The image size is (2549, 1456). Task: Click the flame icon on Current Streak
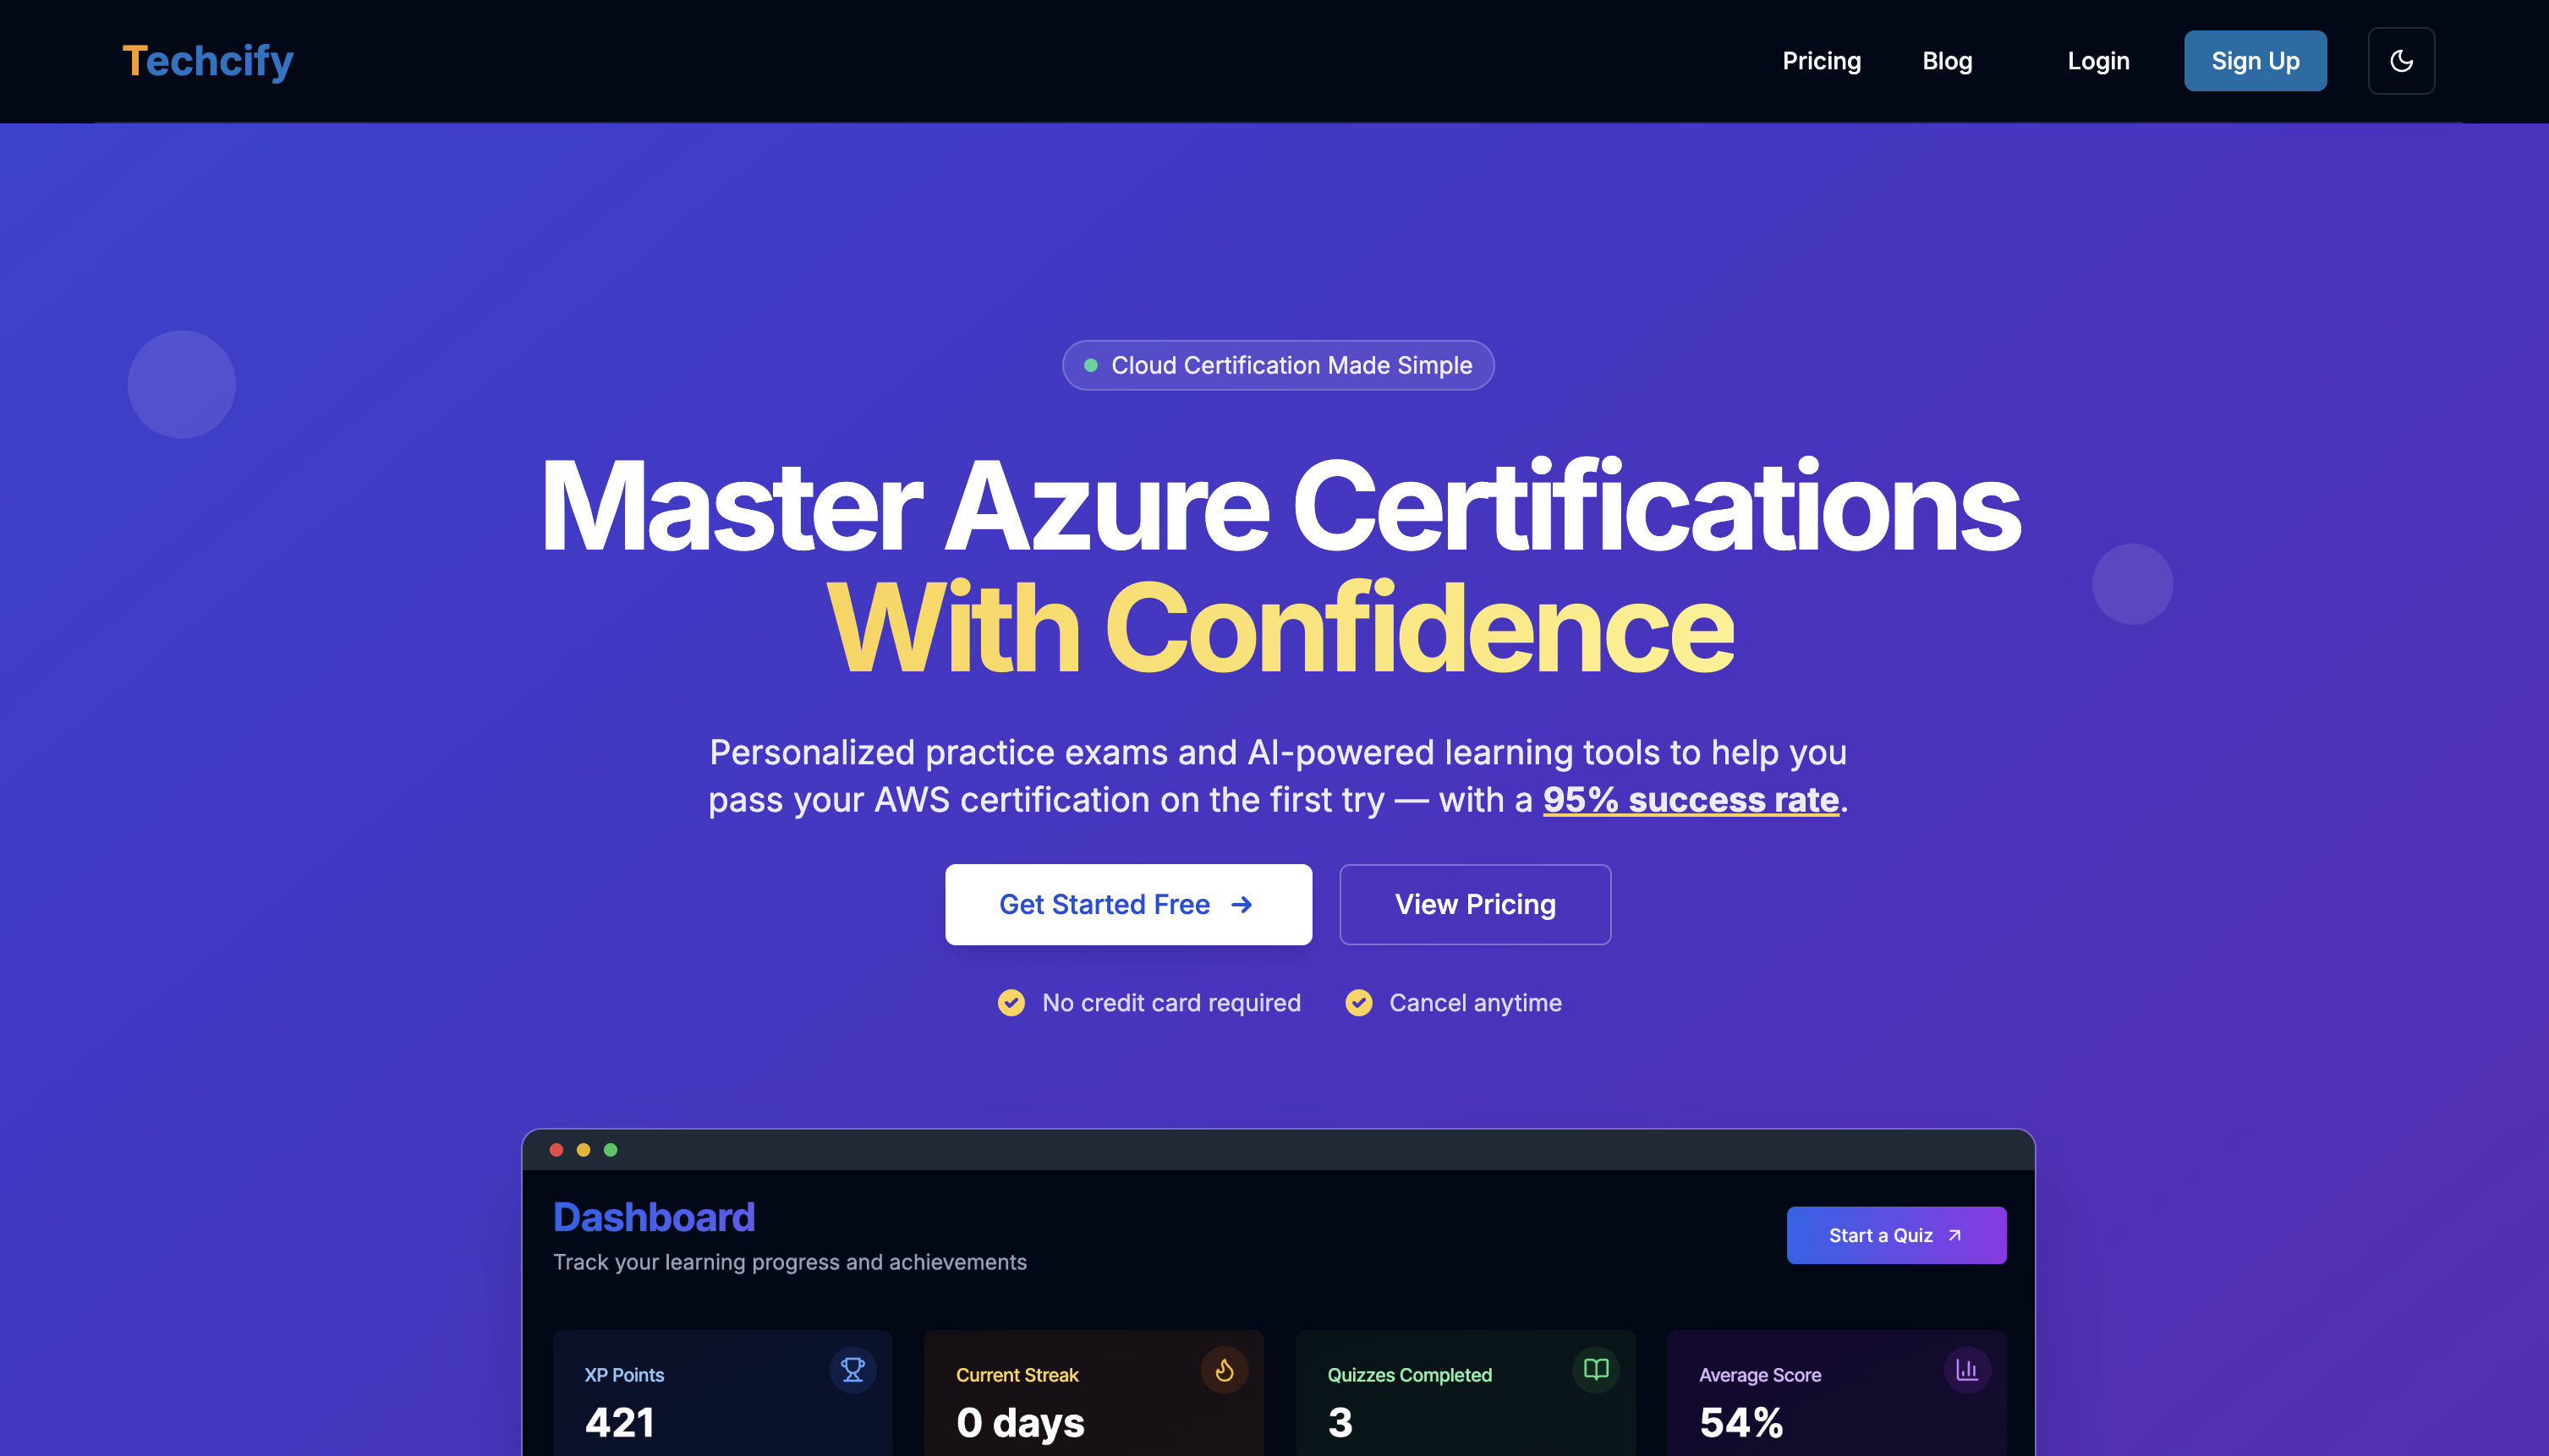click(x=1223, y=1369)
